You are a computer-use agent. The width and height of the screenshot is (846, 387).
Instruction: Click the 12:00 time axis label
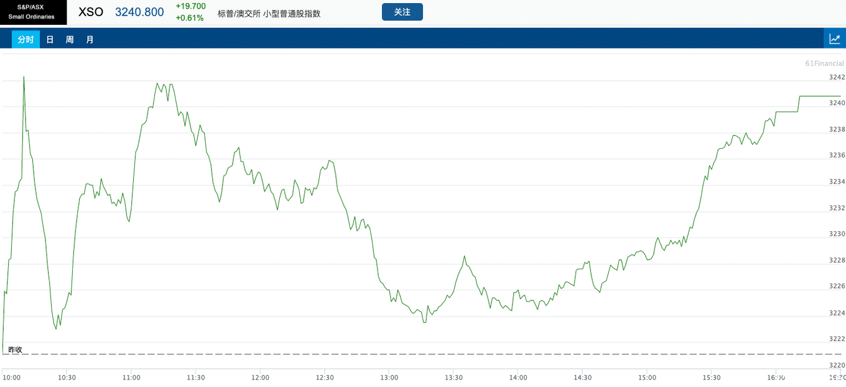(x=260, y=377)
